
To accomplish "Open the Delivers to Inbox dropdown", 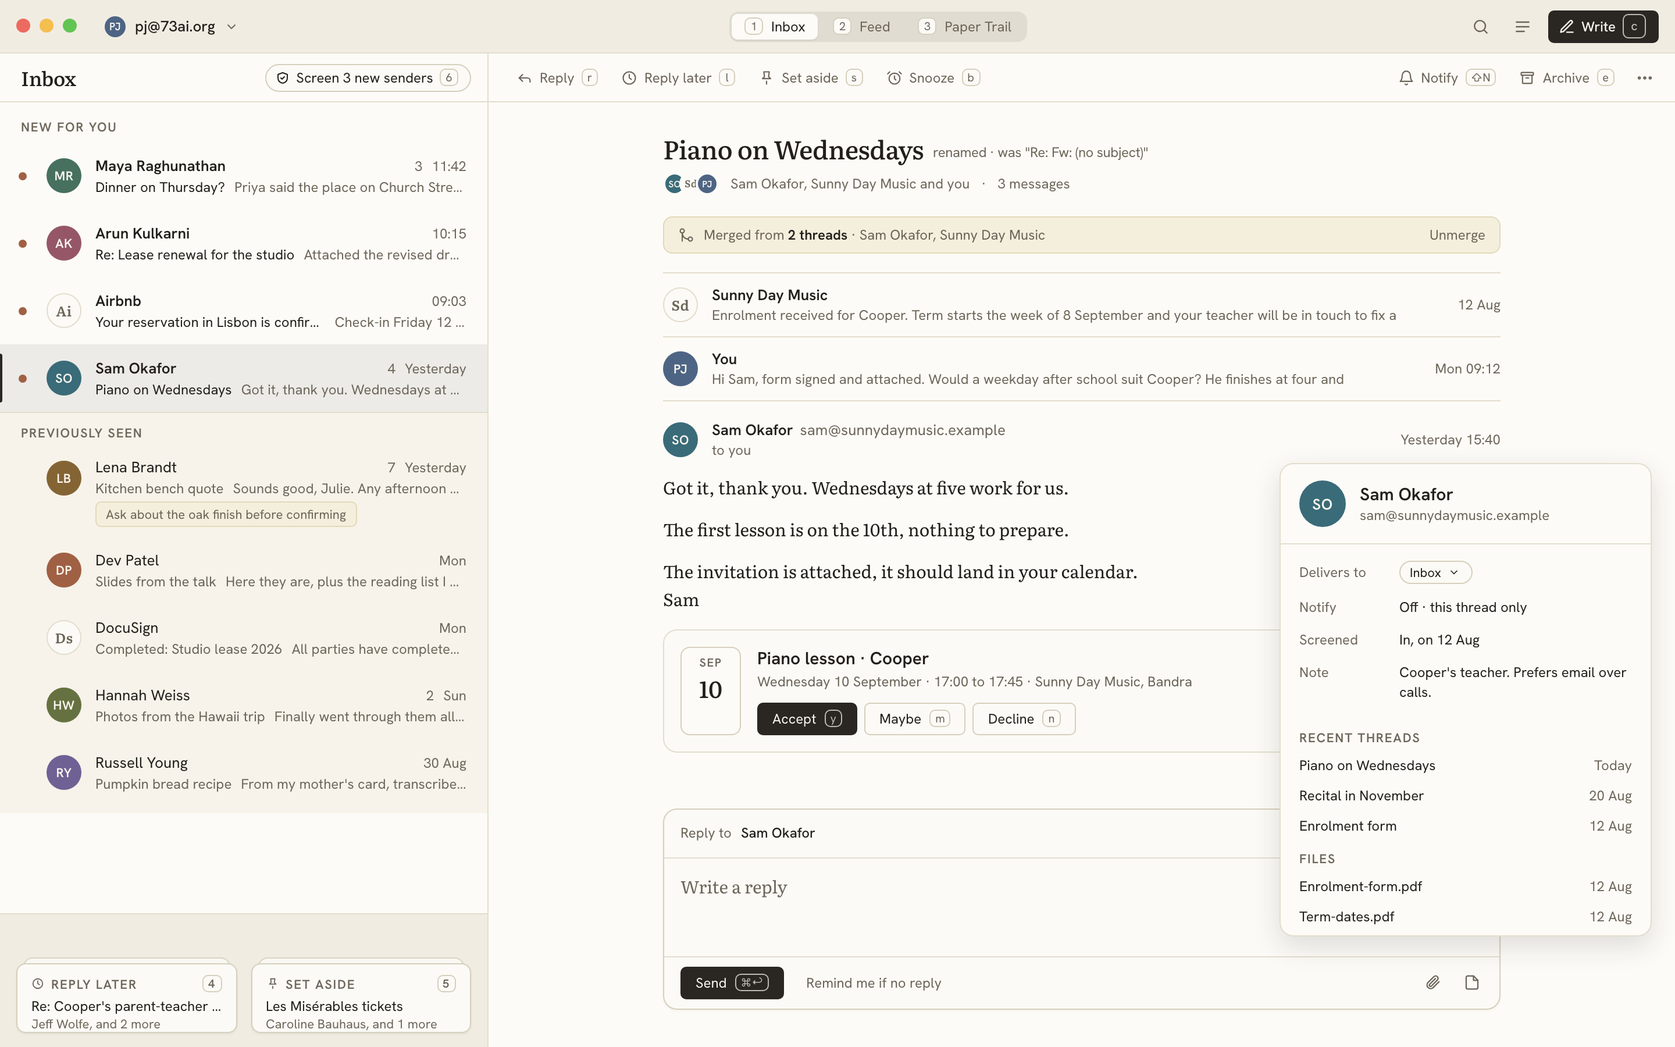I will [x=1435, y=573].
